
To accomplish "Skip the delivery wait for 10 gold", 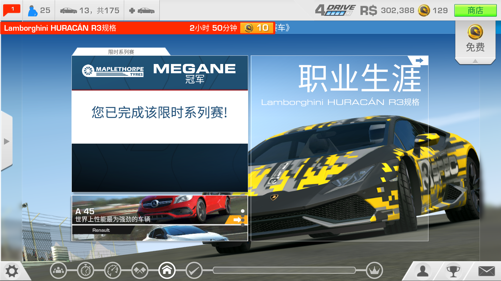I will (x=257, y=28).
